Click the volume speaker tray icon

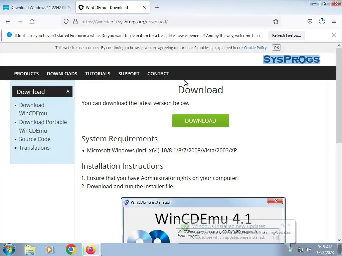308,250
